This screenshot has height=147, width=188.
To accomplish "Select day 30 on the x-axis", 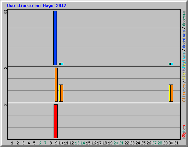I will pos(171,143).
